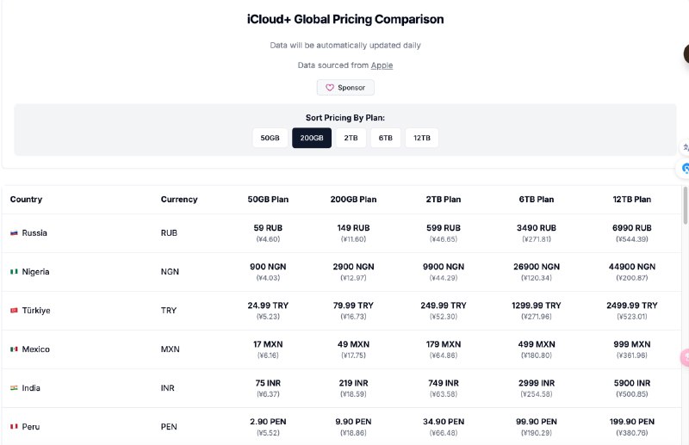This screenshot has width=689, height=445.
Task: Sort pricing by the 50GB plan
Action: [x=270, y=138]
